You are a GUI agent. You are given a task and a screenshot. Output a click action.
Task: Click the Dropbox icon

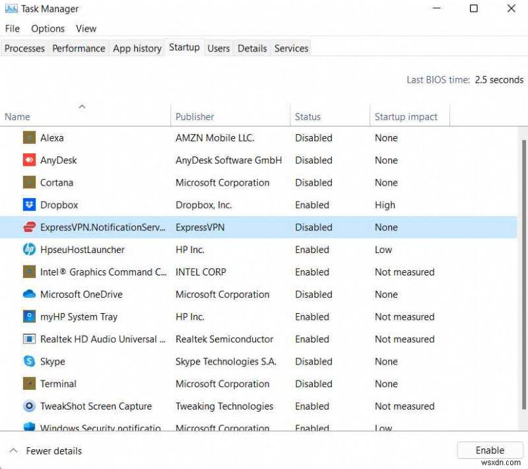pyautogui.click(x=29, y=205)
